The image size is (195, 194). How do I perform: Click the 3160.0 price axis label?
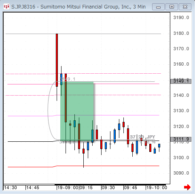(181, 64)
